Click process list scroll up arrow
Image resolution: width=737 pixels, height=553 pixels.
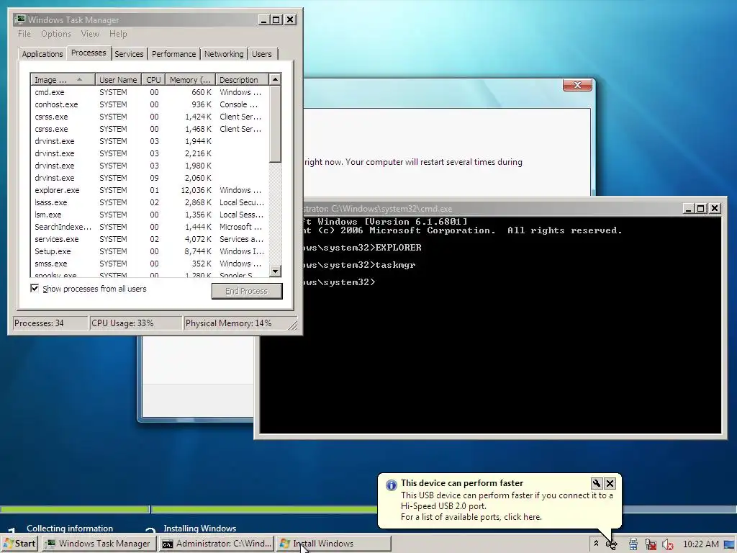point(276,79)
